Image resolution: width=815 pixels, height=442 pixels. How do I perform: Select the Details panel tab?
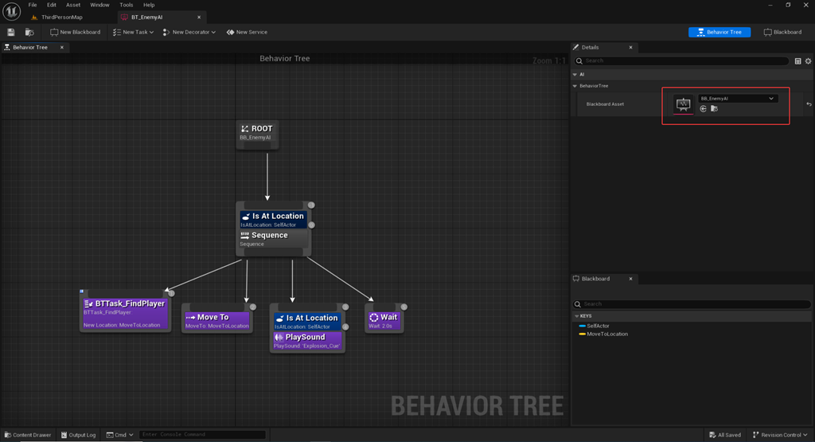click(590, 47)
